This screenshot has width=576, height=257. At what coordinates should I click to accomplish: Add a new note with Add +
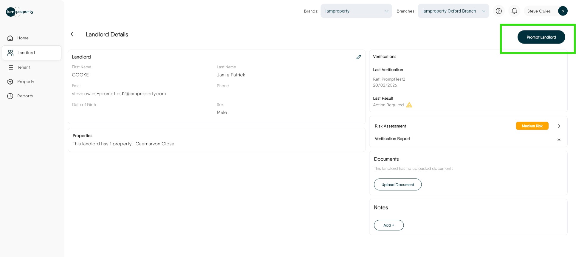389,225
